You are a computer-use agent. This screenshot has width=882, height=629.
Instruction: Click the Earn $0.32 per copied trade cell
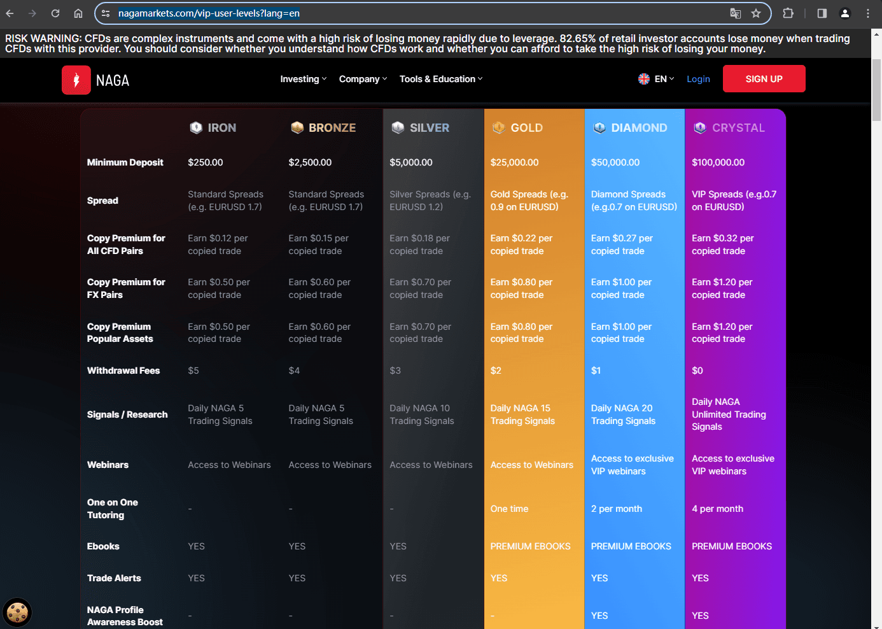[x=723, y=244]
